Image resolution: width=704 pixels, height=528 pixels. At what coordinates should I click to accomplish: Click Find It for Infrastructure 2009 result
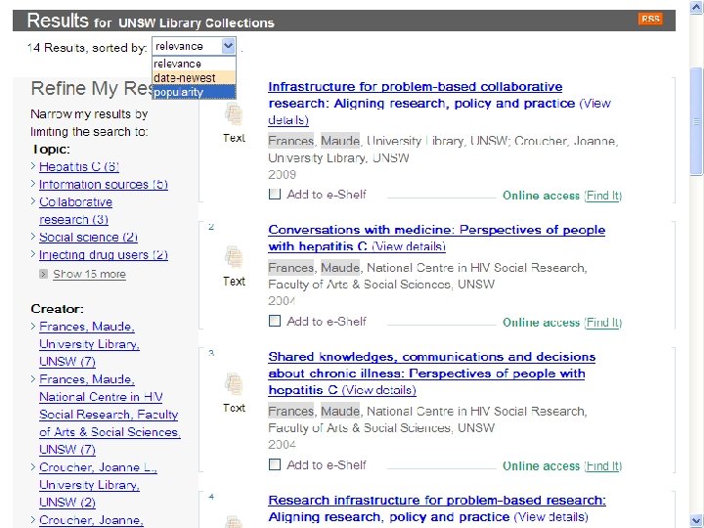tap(603, 196)
